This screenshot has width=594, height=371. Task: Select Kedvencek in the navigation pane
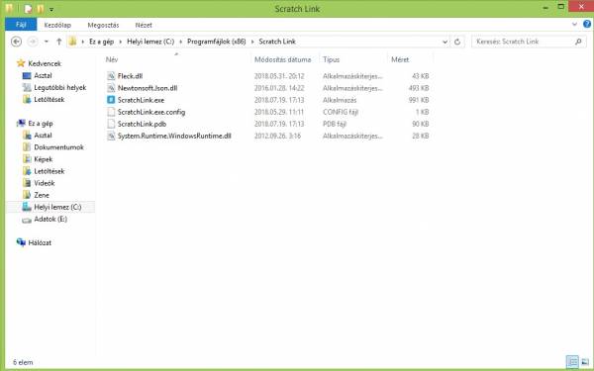tap(45, 63)
